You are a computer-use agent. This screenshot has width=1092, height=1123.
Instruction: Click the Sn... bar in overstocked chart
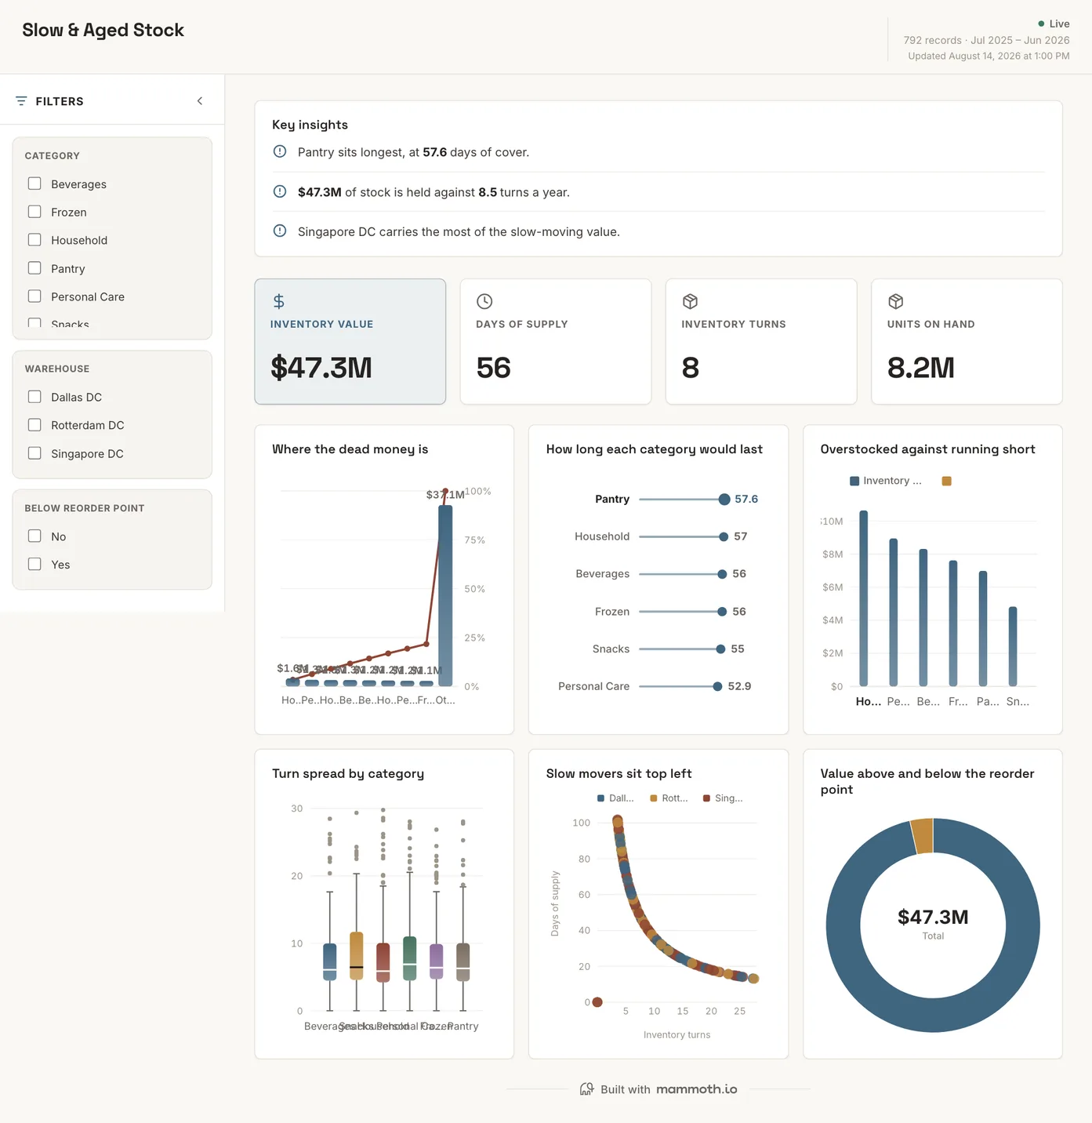tap(1013, 646)
